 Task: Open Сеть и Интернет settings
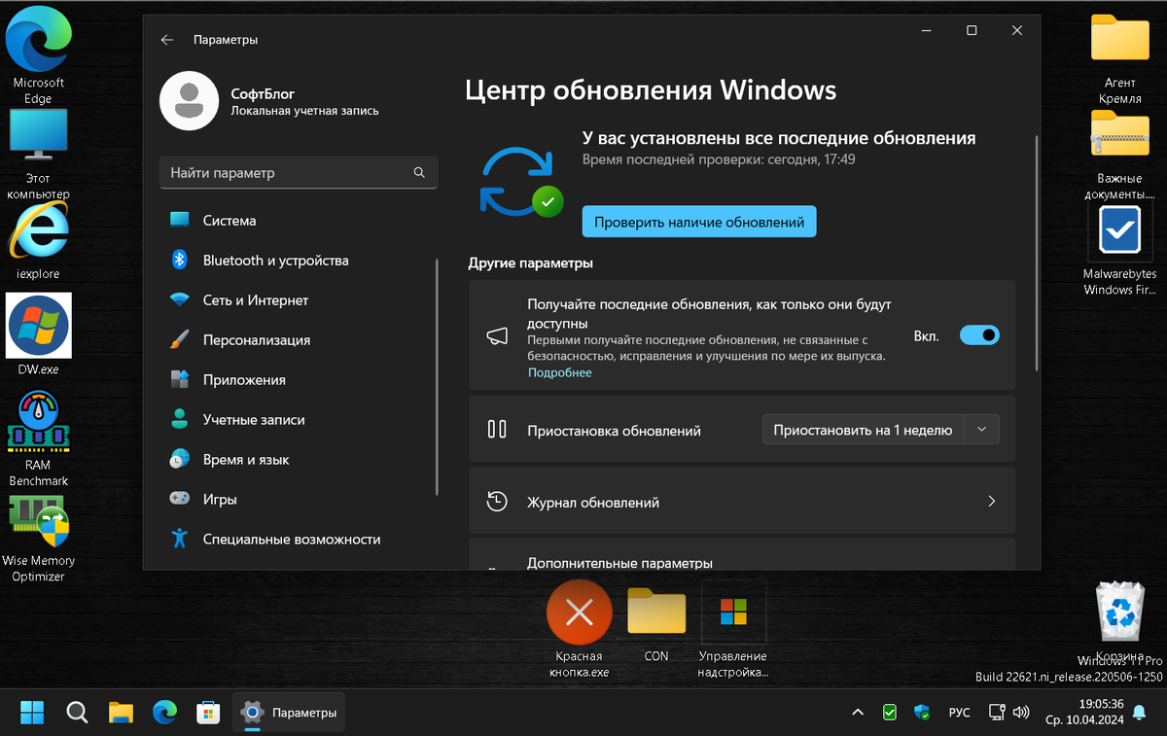point(298,300)
